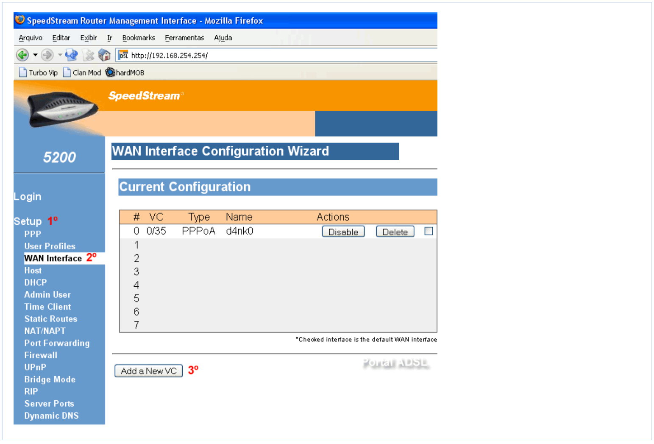This screenshot has height=444, width=654.
Task: Open the Back history dropdown arrow
Action: pos(35,55)
